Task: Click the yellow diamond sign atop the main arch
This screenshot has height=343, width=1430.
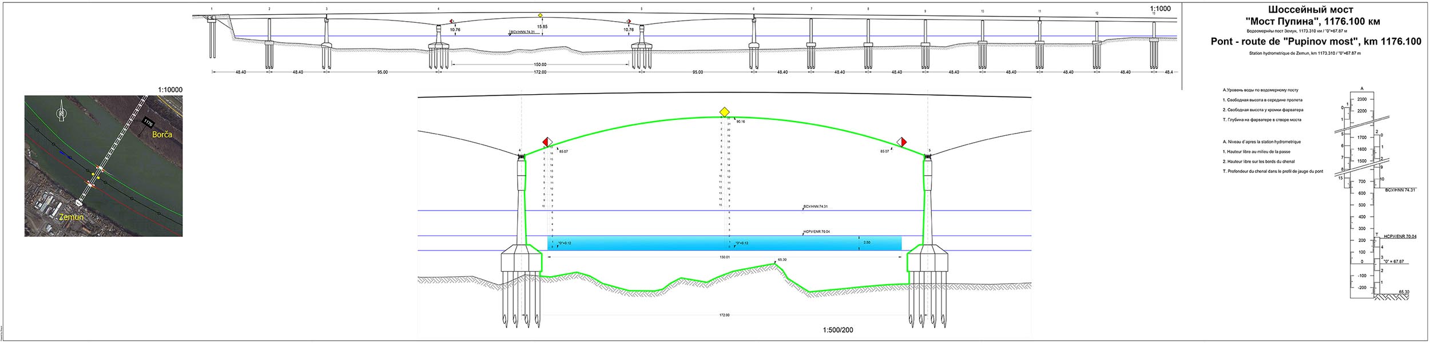Action: click(724, 111)
